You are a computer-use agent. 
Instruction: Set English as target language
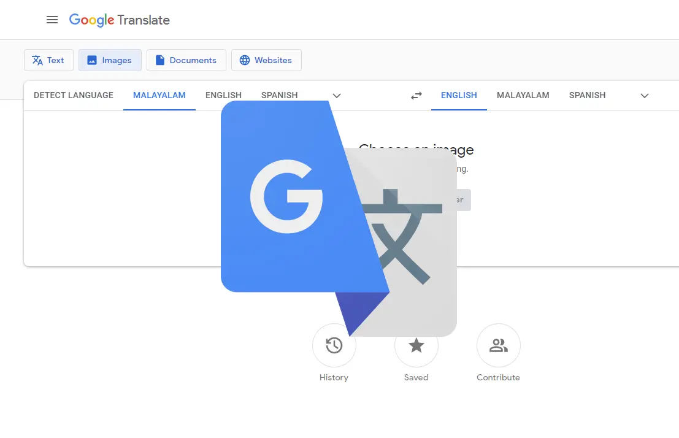(x=459, y=95)
